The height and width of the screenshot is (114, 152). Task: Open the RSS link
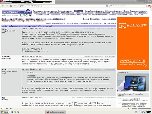click(x=141, y=14)
